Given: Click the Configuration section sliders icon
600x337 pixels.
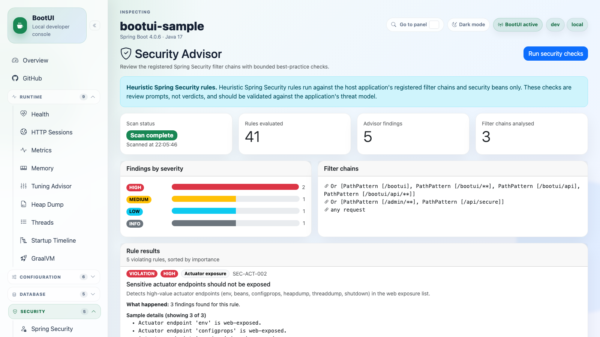Looking at the screenshot, I should click(14, 277).
